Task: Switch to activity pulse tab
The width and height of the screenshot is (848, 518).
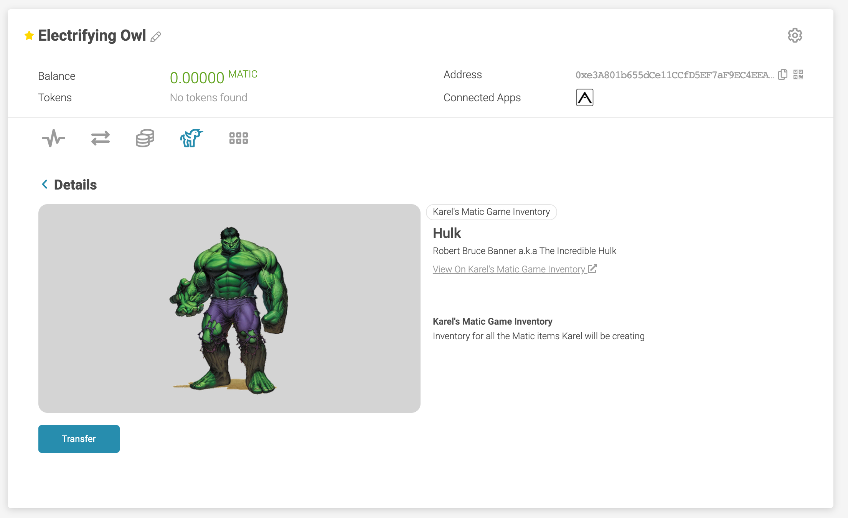Action: 54,138
